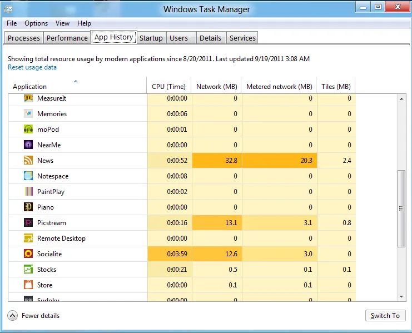Viewport: 412px width, 333px height.
Task: Click the scrollbar up arrow
Action: pos(401,99)
